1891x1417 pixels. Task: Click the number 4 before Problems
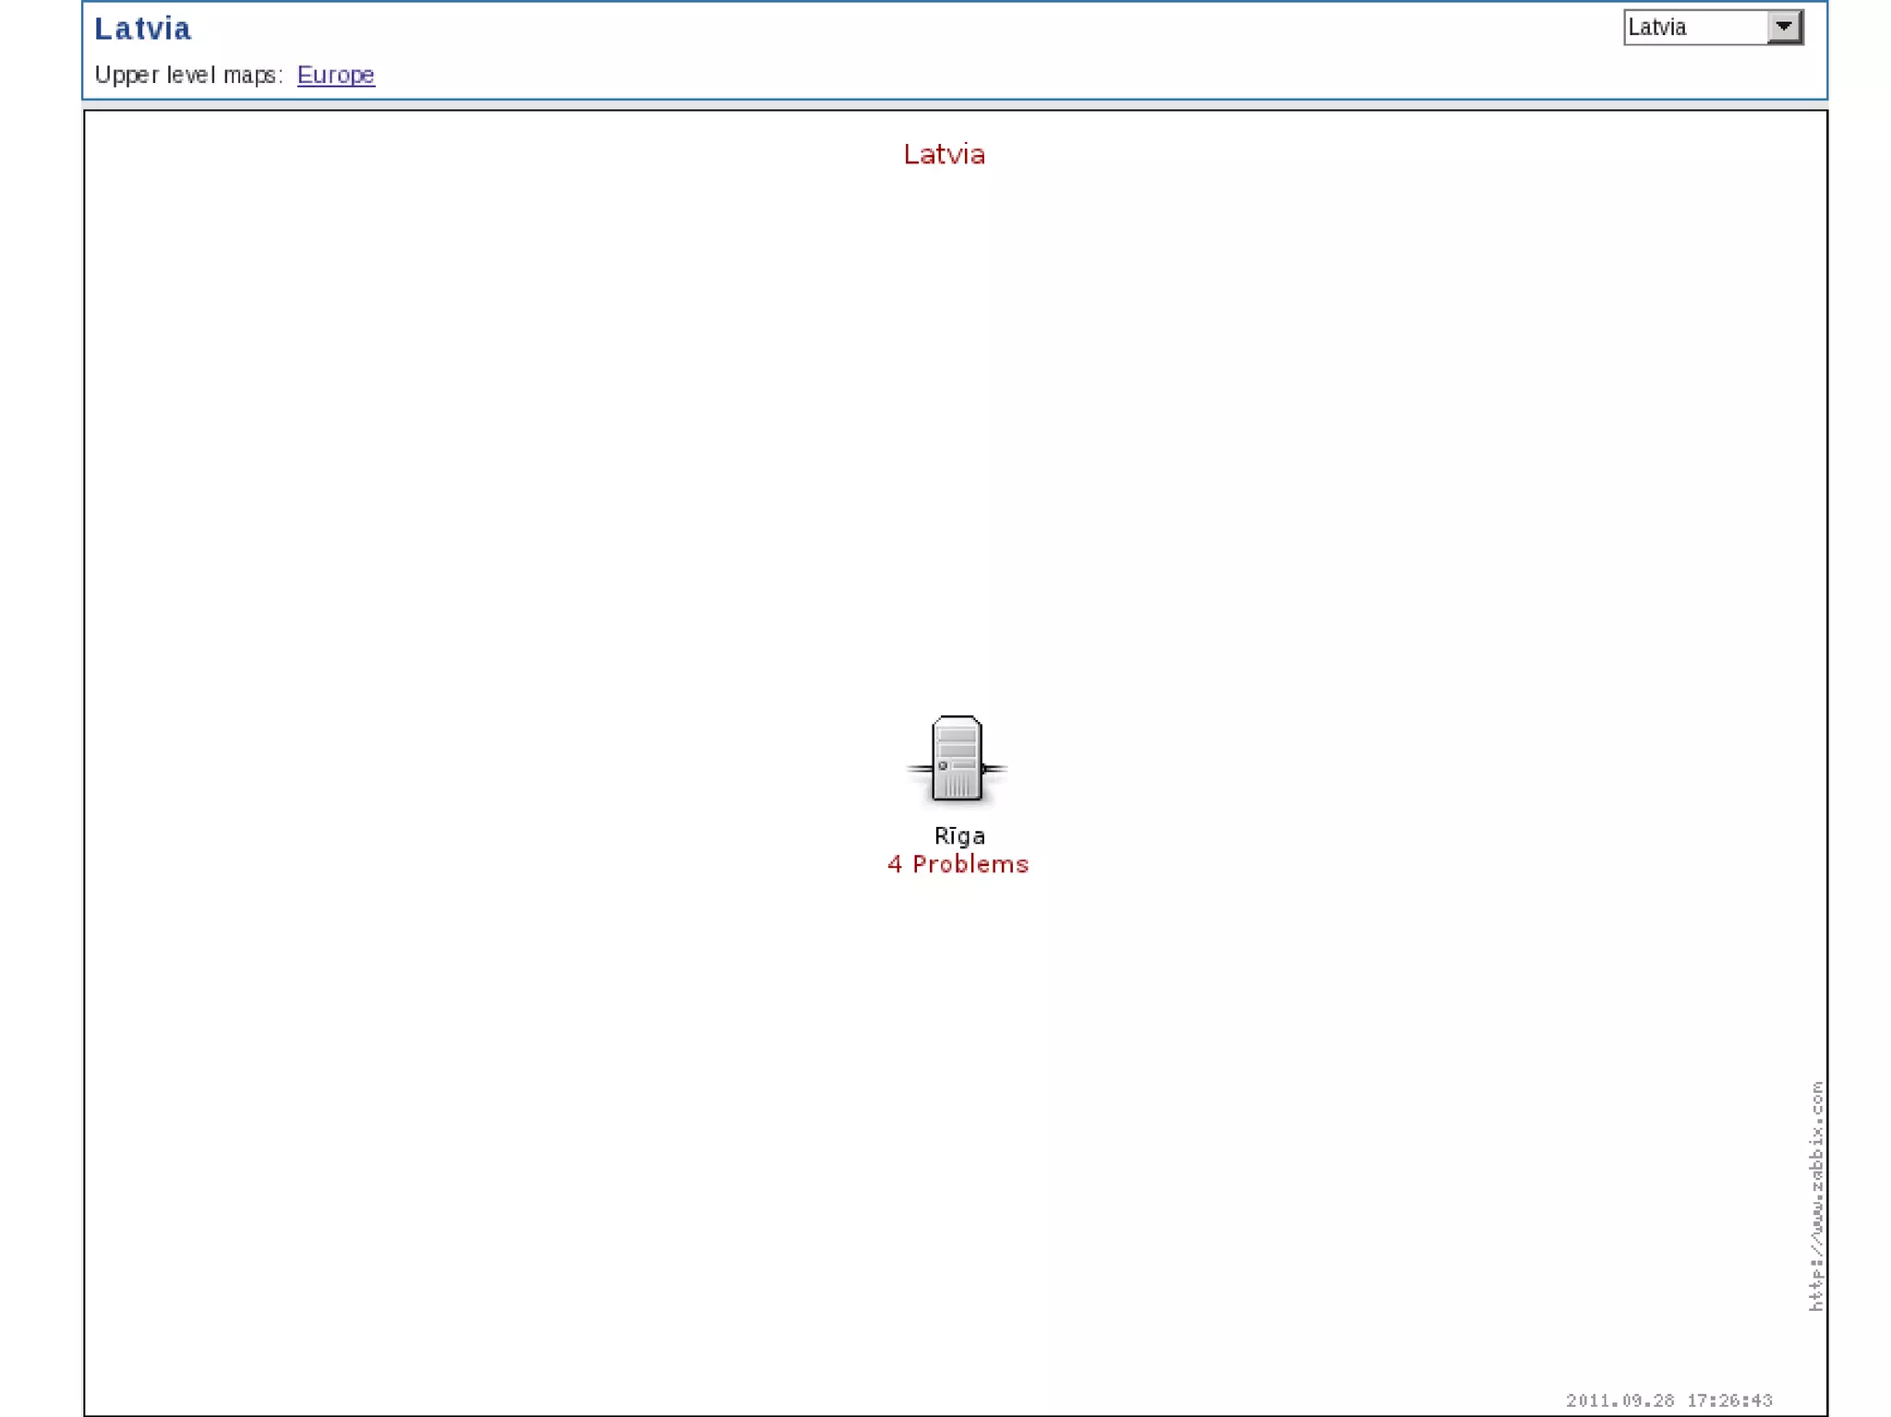(x=894, y=864)
